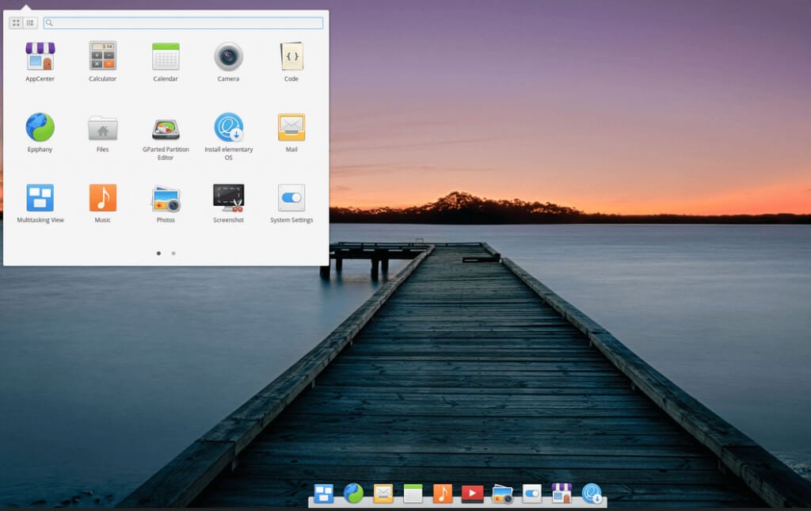Image resolution: width=811 pixels, height=511 pixels.
Task: Launch Calculator from the app launcher
Action: tap(103, 57)
